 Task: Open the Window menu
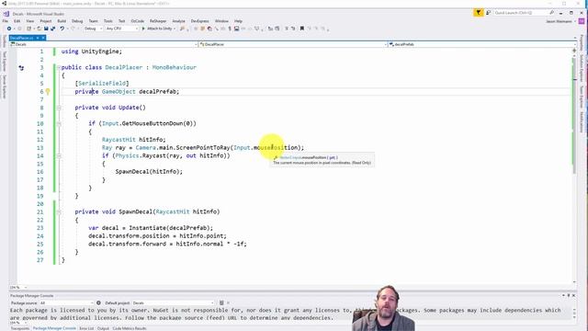[x=221, y=21]
